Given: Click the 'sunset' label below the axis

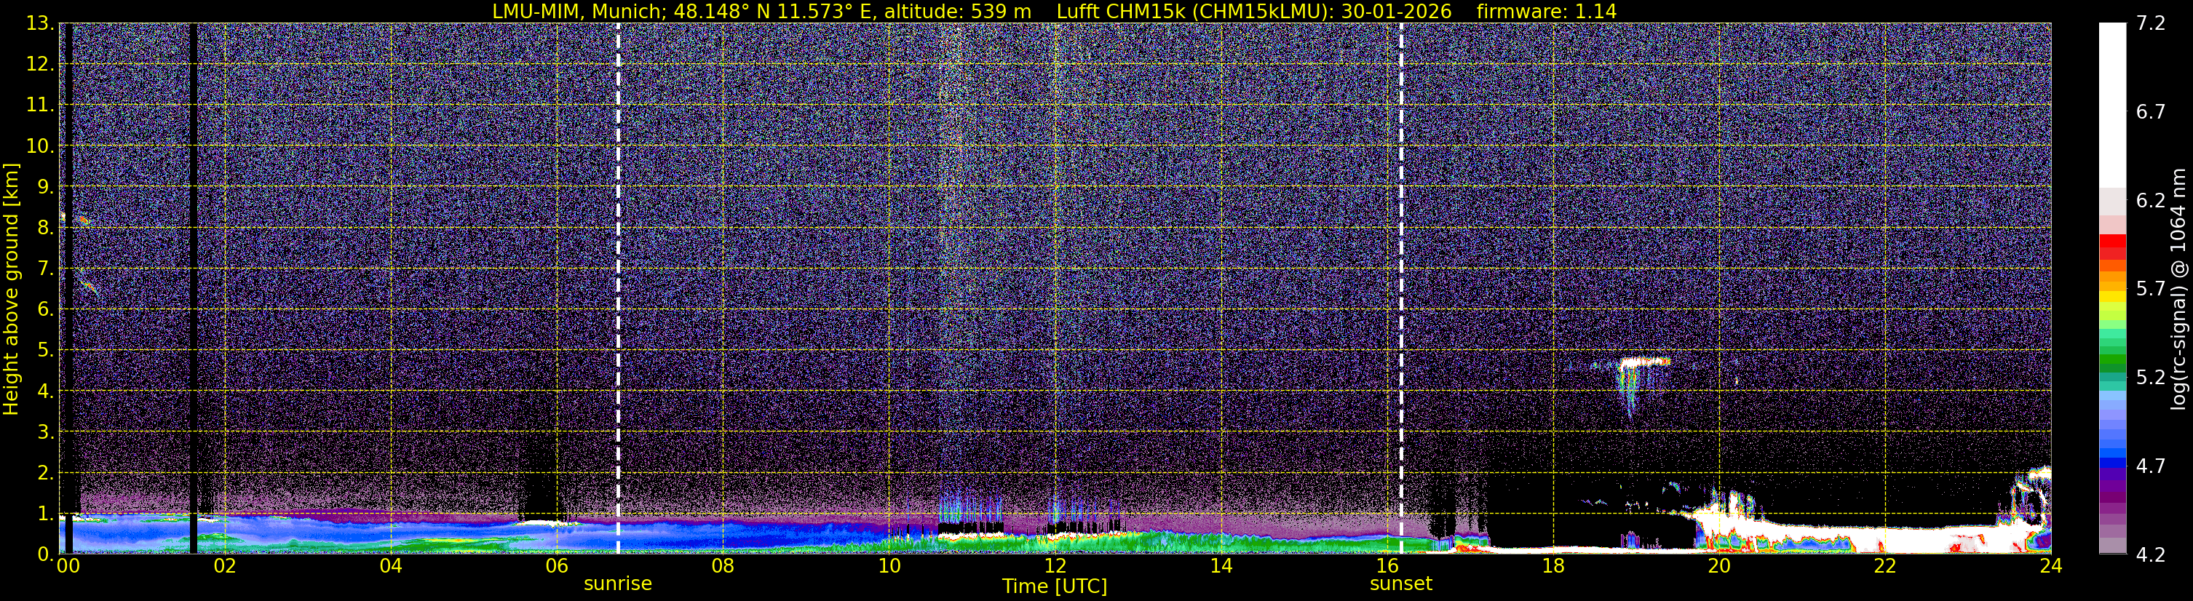Looking at the screenshot, I should click(1401, 584).
